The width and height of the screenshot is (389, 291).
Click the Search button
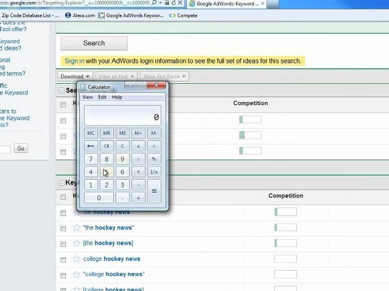coord(94,43)
